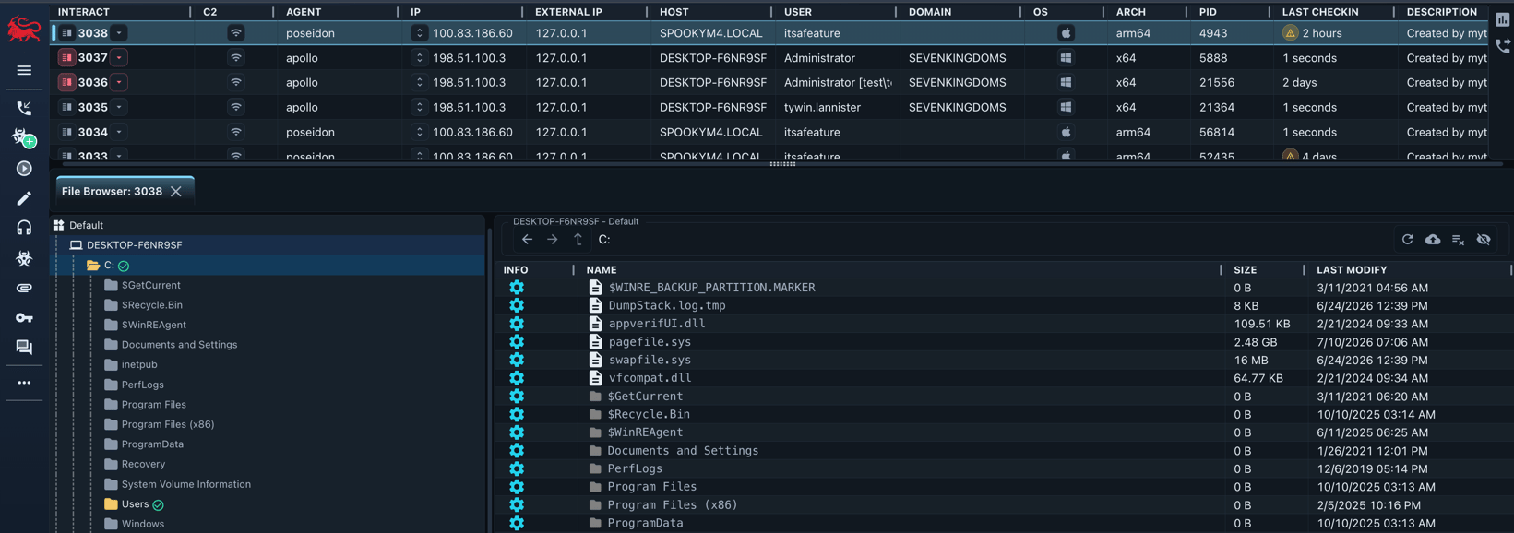Click the pane splitter handle under callbacks table
Image resolution: width=1514 pixels, height=533 pixels.
tap(782, 164)
